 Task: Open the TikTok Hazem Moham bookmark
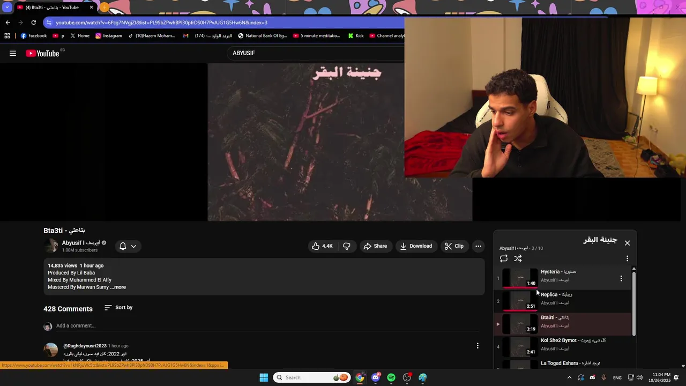point(152,36)
